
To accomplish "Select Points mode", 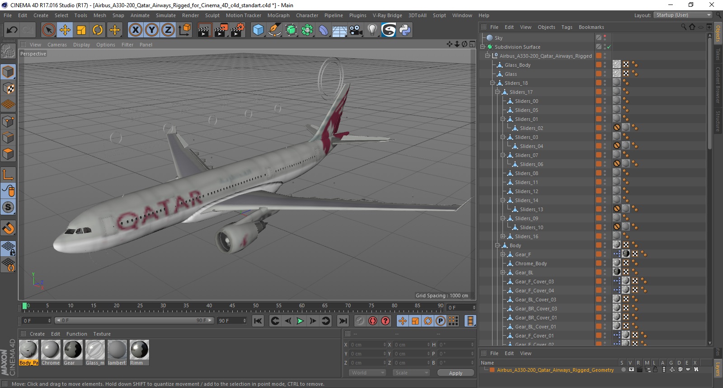I will click(8, 121).
